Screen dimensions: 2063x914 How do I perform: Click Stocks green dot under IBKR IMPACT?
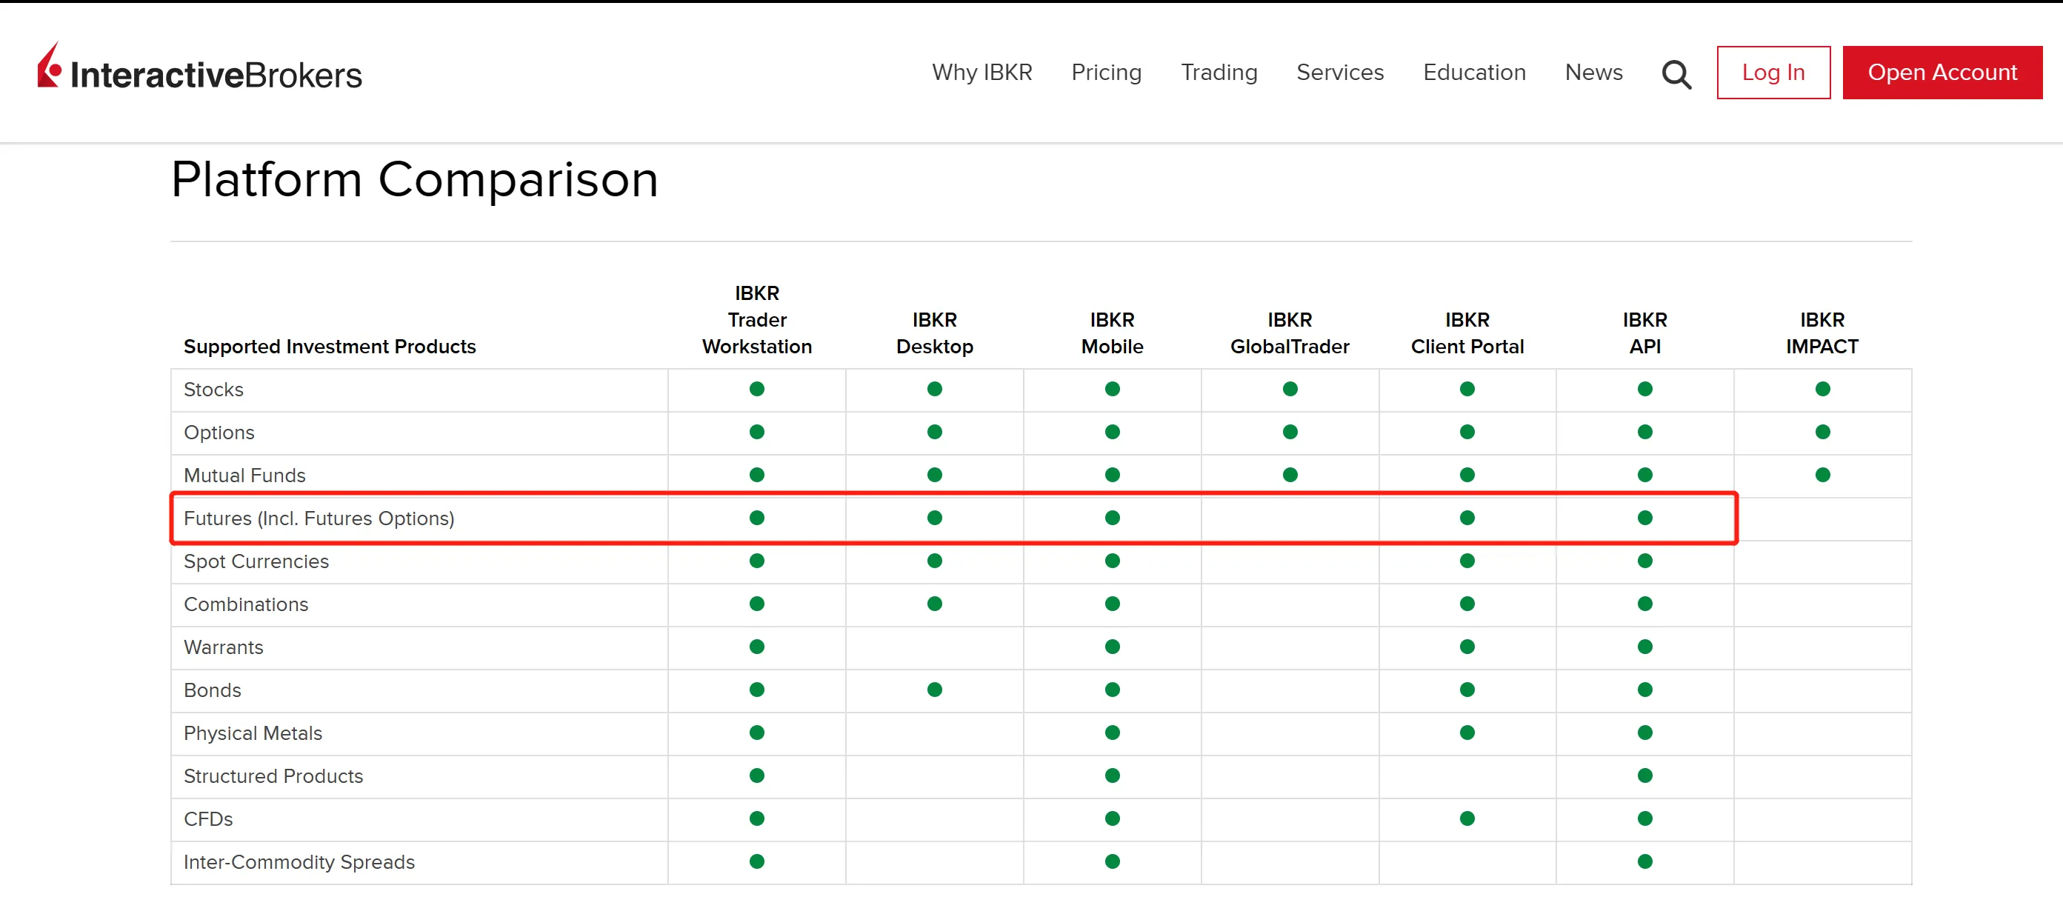pyautogui.click(x=1822, y=390)
